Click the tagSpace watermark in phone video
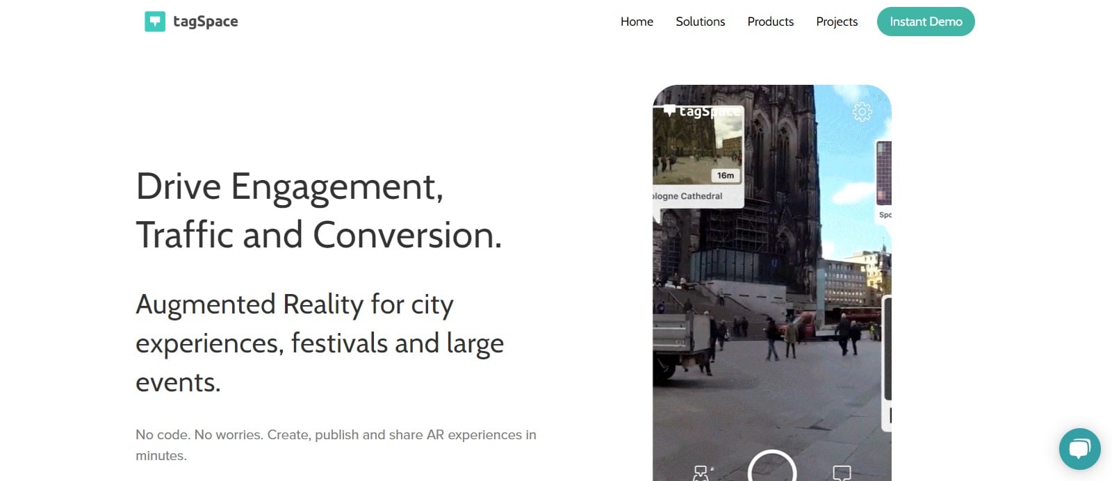The height and width of the screenshot is (481, 1112). click(702, 111)
